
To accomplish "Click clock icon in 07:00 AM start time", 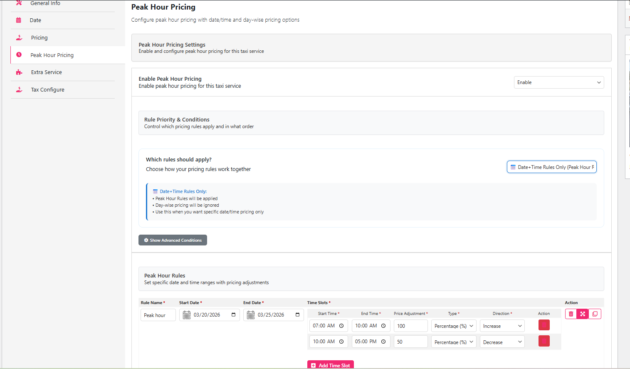I will click(341, 326).
